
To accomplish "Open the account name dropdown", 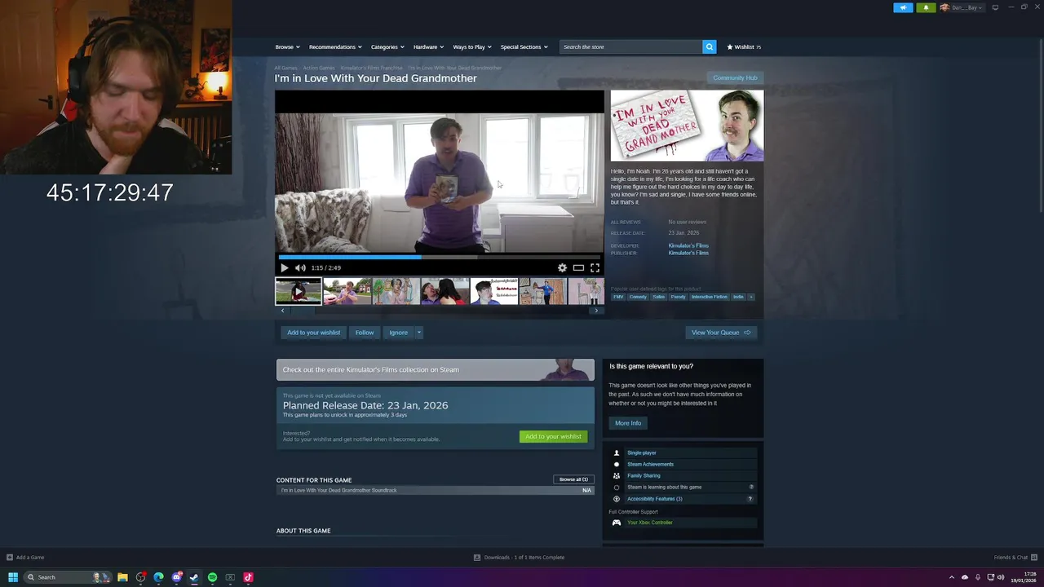I will 963,7.
